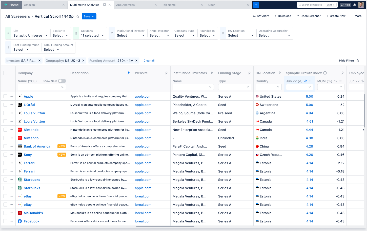
Task: Show Synaptic Growth Index info icon
Action: 325,73
